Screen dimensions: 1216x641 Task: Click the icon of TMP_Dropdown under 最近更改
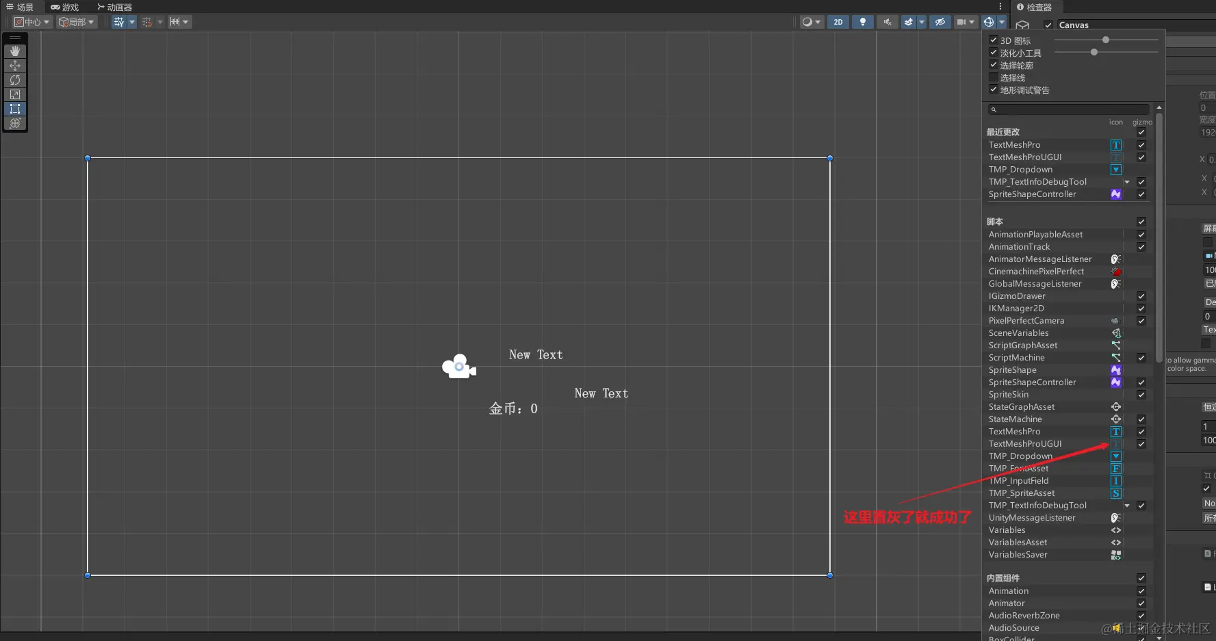1116,170
